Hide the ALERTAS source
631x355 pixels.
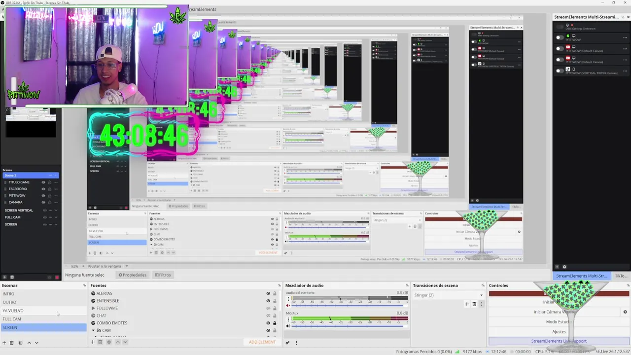(x=268, y=293)
